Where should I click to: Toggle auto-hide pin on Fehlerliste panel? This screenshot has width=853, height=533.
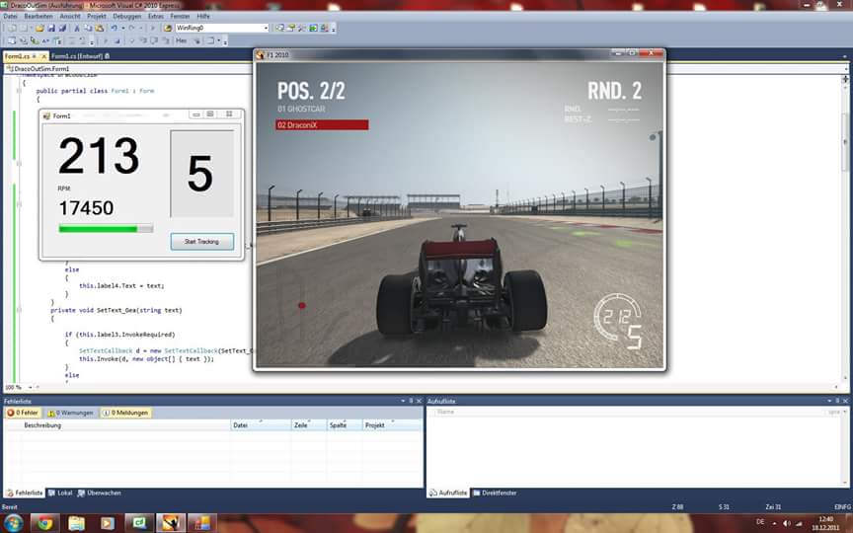pos(412,401)
